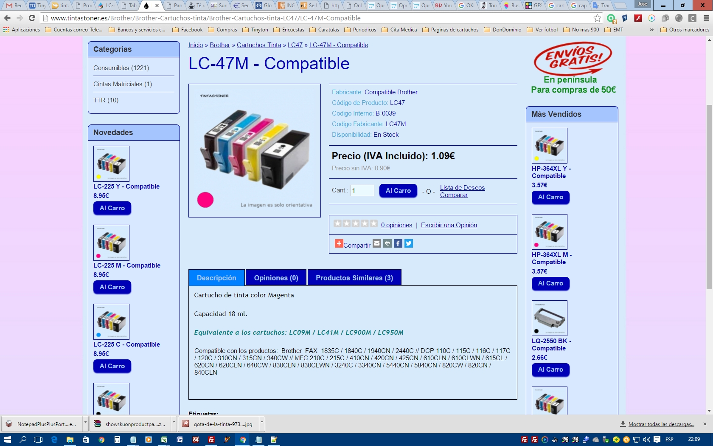This screenshot has width=713, height=446.
Task: Click the print icon in Compartir row
Action: [387, 243]
